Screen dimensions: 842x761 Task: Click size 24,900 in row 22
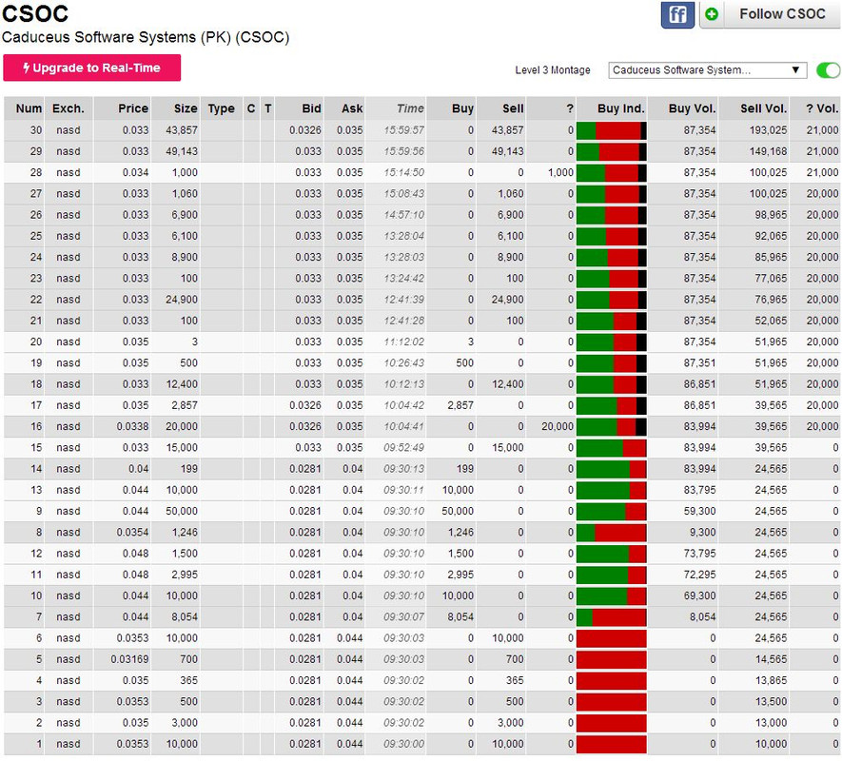click(182, 300)
